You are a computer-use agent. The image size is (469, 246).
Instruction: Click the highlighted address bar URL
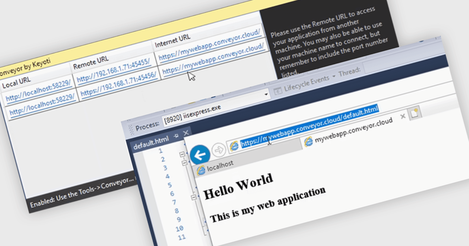tap(310, 127)
